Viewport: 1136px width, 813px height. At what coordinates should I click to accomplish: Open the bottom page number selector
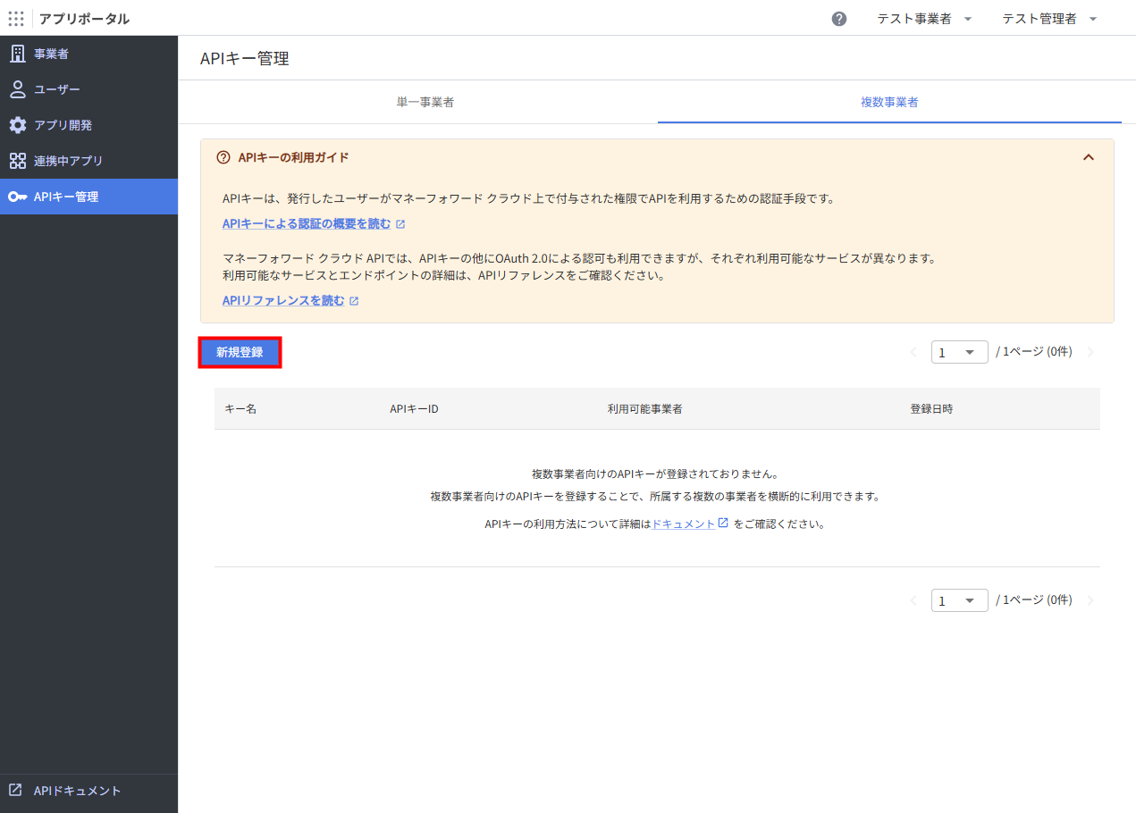(x=959, y=600)
